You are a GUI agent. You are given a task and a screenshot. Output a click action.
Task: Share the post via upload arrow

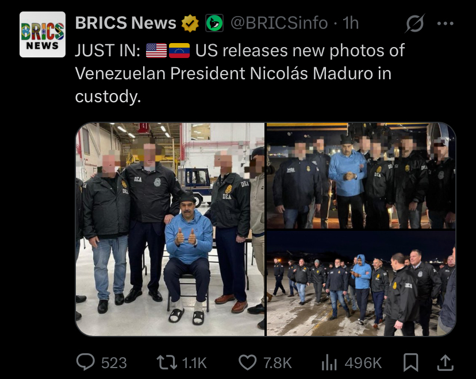point(445,362)
